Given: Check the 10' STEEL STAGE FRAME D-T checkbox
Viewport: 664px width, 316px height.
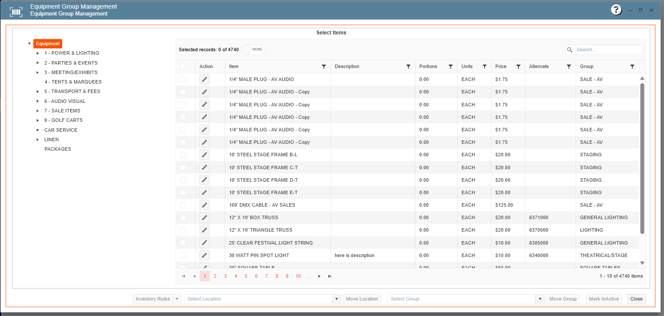Looking at the screenshot, I should (183, 180).
